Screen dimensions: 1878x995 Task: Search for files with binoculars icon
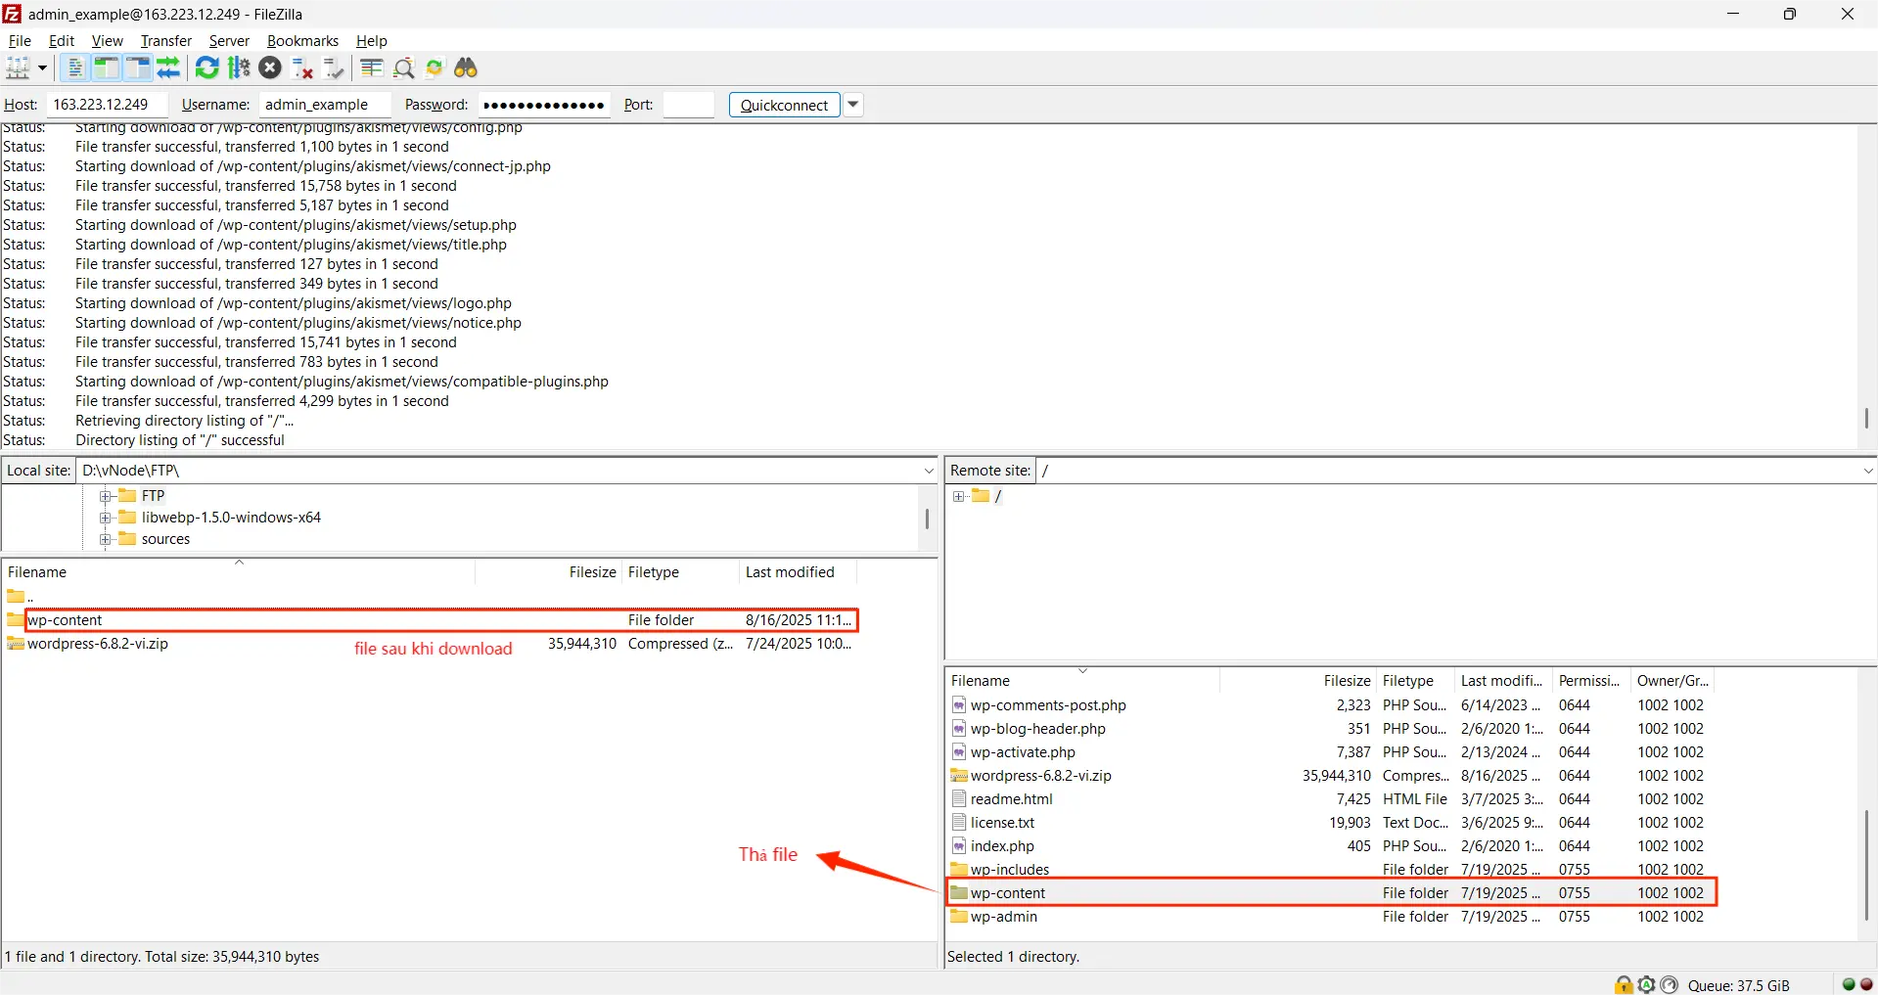[x=466, y=68]
